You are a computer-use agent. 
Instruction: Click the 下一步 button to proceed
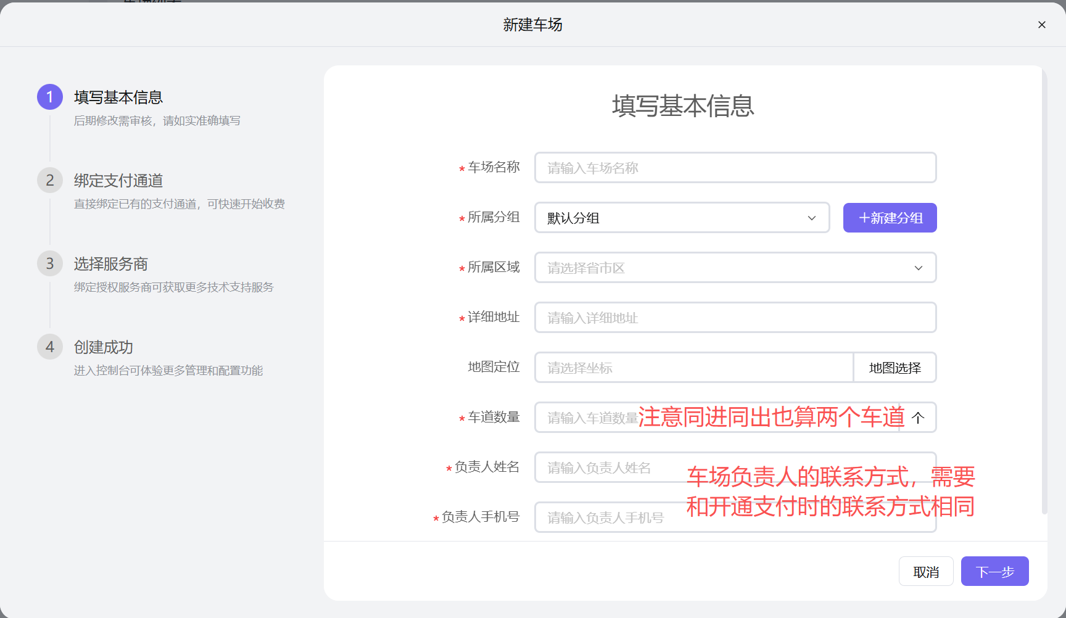[994, 571]
